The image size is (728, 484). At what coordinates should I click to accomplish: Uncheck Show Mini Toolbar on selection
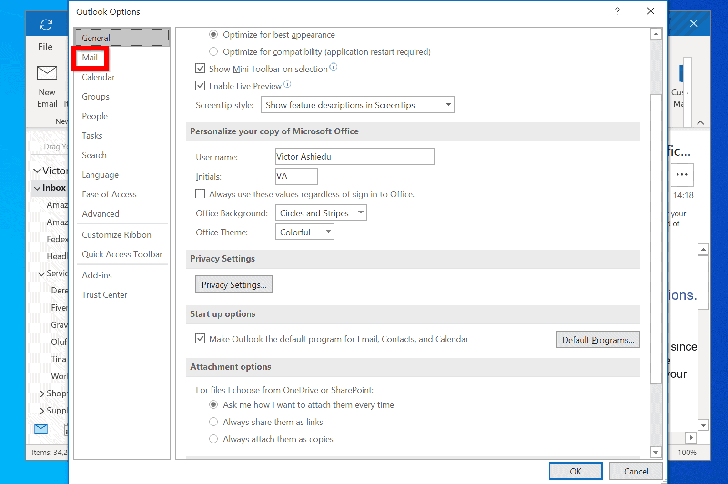pos(200,68)
